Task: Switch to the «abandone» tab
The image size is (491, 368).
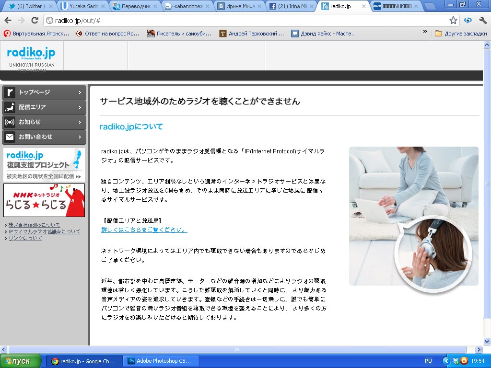Action: tap(188, 6)
